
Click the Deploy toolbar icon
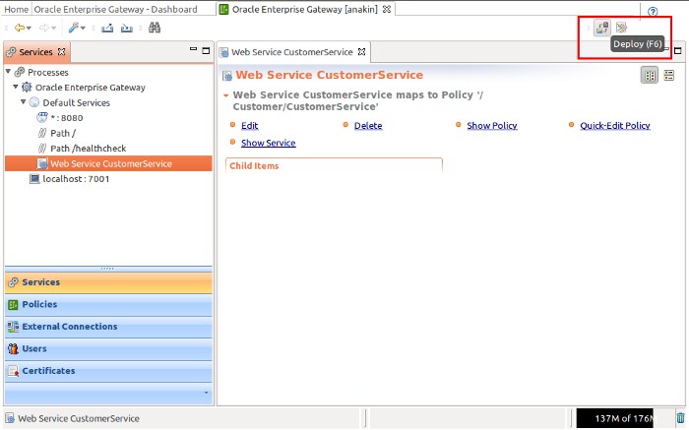[602, 28]
